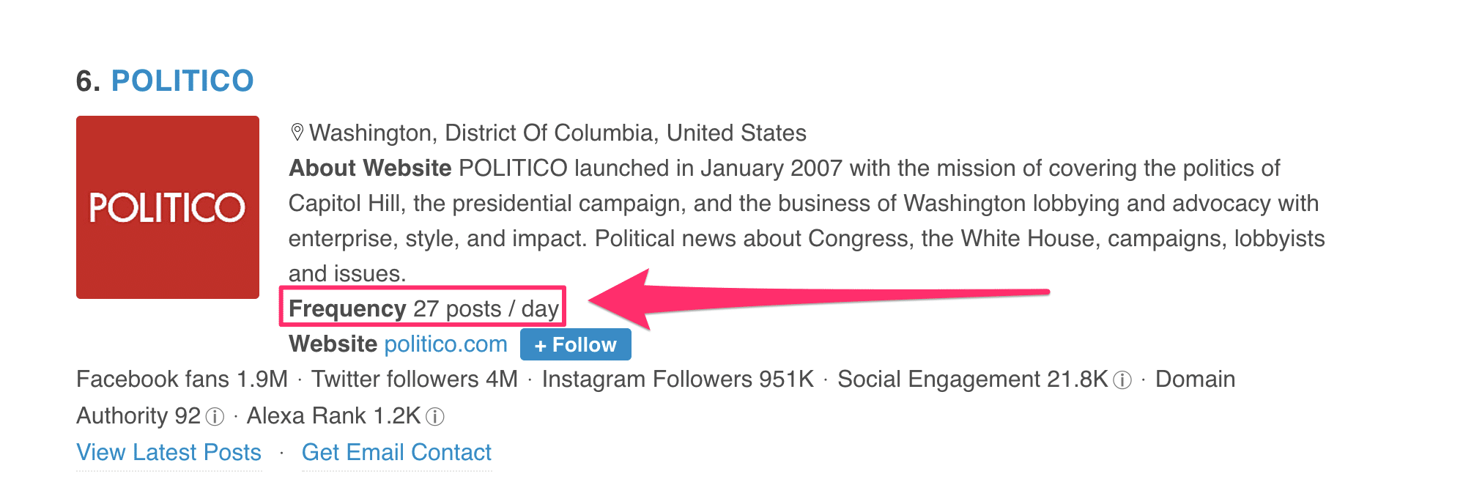The height and width of the screenshot is (485, 1474).
Task: Open the politico.com website link
Action: click(445, 344)
